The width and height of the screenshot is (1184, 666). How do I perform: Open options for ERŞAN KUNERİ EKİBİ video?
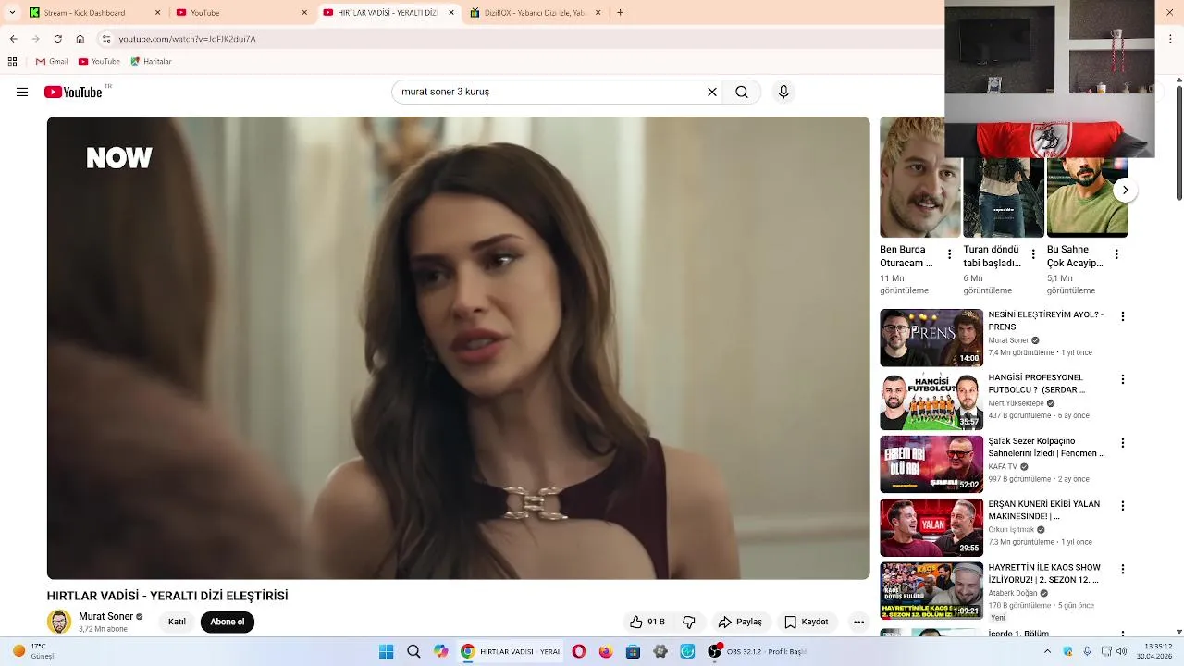pos(1123,506)
